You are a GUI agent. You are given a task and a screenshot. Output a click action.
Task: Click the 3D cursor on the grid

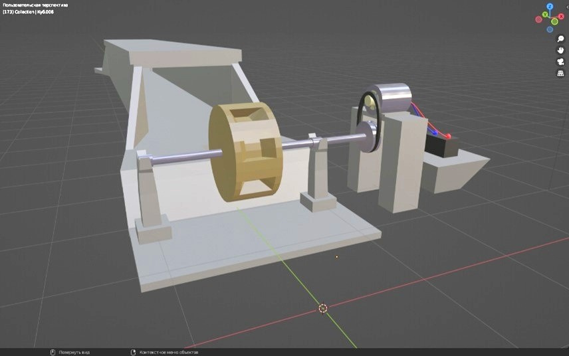coord(323,308)
